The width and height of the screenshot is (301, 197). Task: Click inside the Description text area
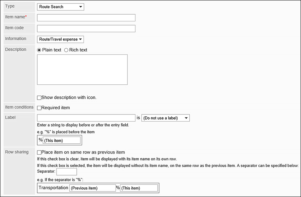[x=82, y=69]
